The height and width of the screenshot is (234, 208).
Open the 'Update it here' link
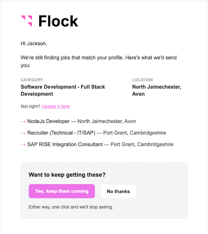point(55,106)
